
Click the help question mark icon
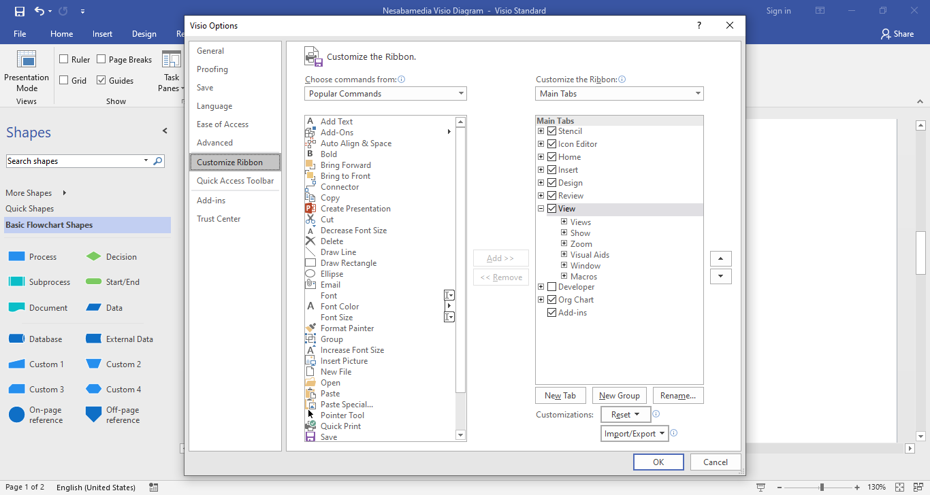[699, 25]
